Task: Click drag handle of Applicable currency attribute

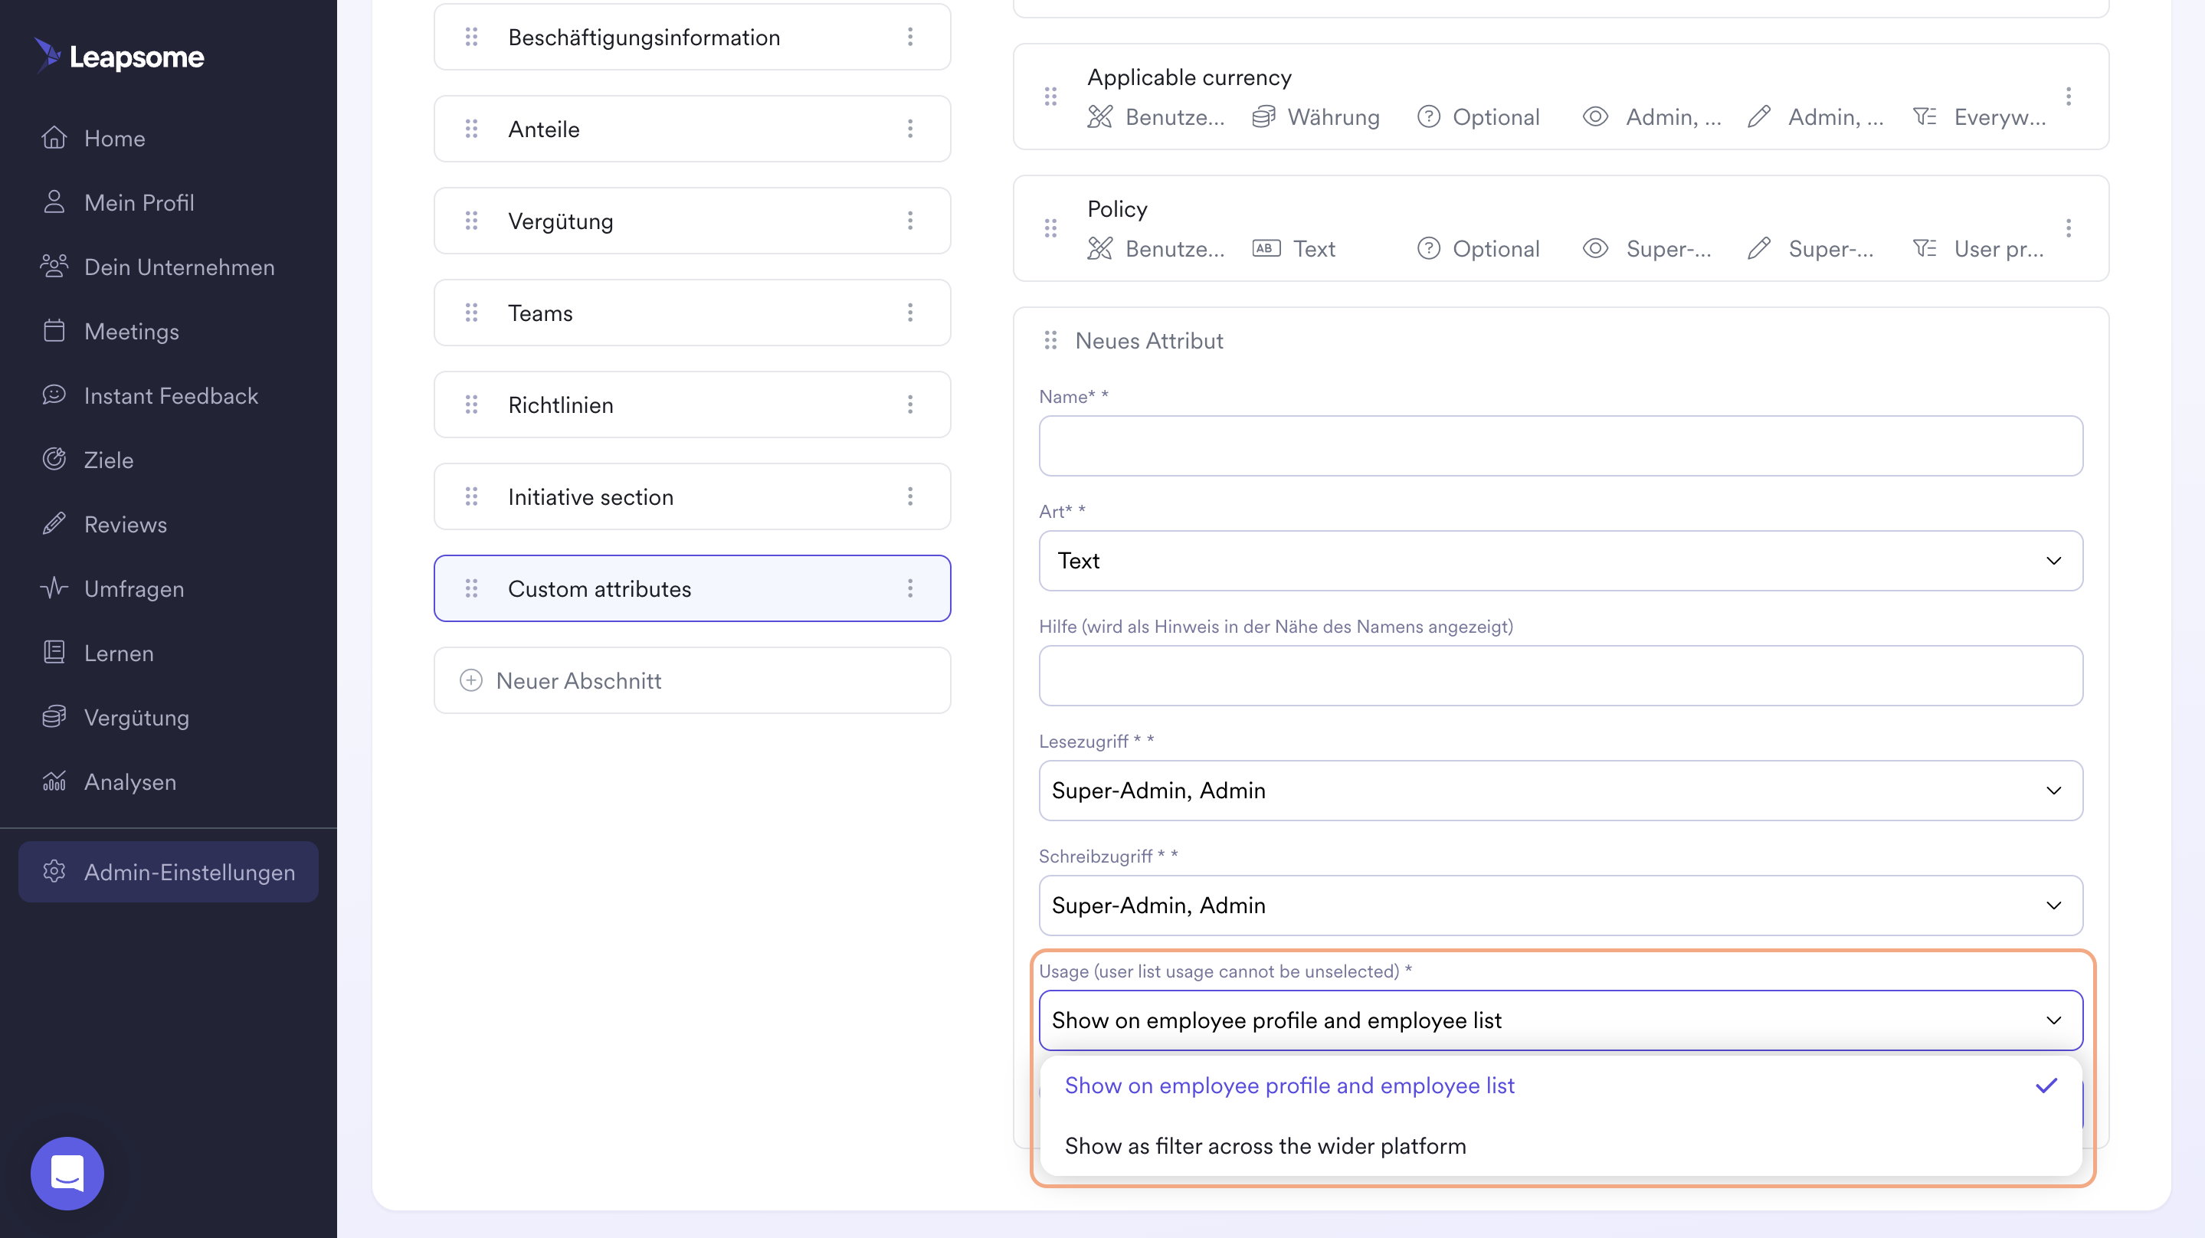Action: point(1050,96)
